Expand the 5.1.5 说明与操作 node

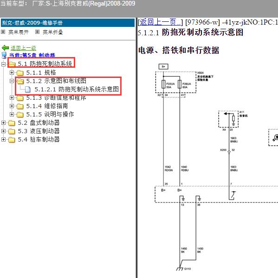pos(12,114)
